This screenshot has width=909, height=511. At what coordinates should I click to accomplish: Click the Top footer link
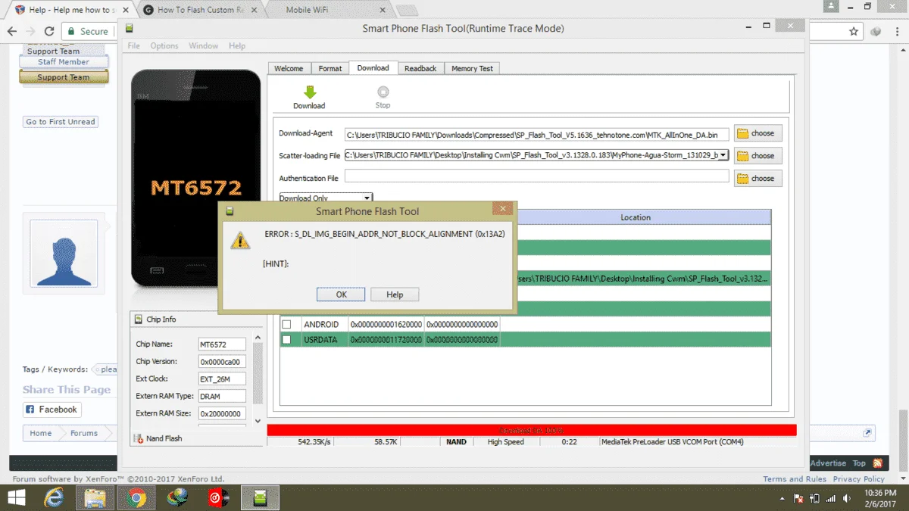859,463
